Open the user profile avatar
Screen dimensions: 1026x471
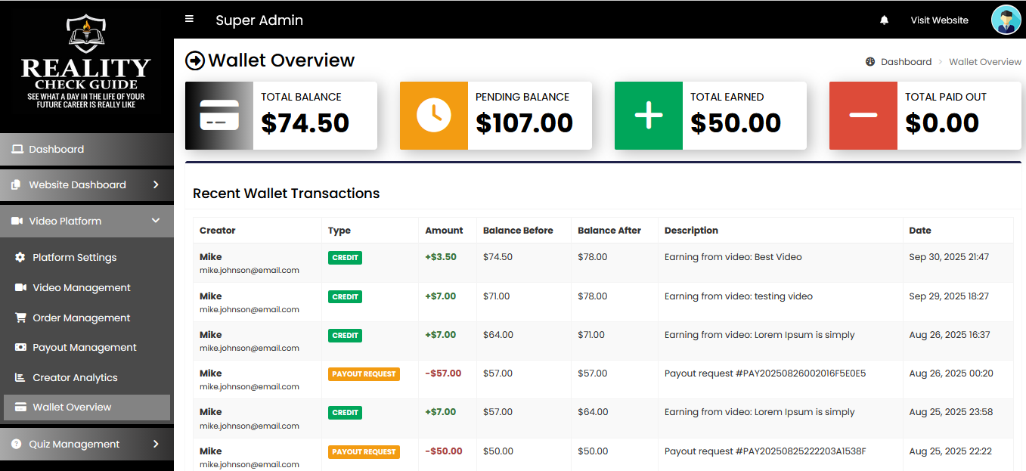click(1006, 20)
